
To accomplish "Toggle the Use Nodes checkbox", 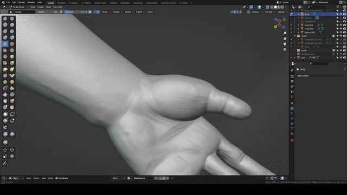I will [x=56, y=178].
